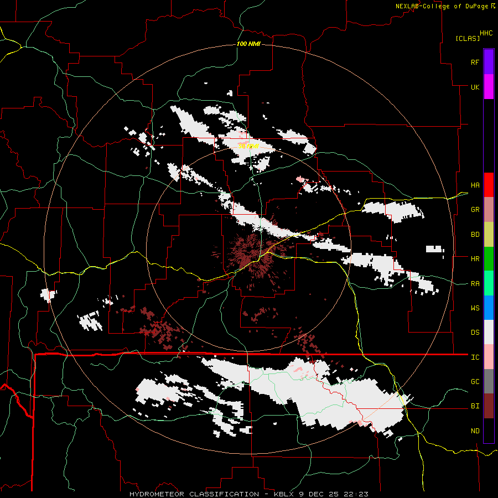Click the RF legend label
Screen dimensions: 498x498
coord(475,62)
